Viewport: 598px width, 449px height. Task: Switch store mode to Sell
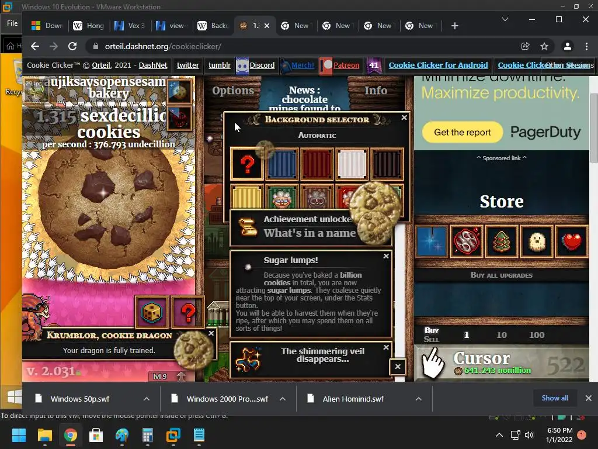[432, 339]
